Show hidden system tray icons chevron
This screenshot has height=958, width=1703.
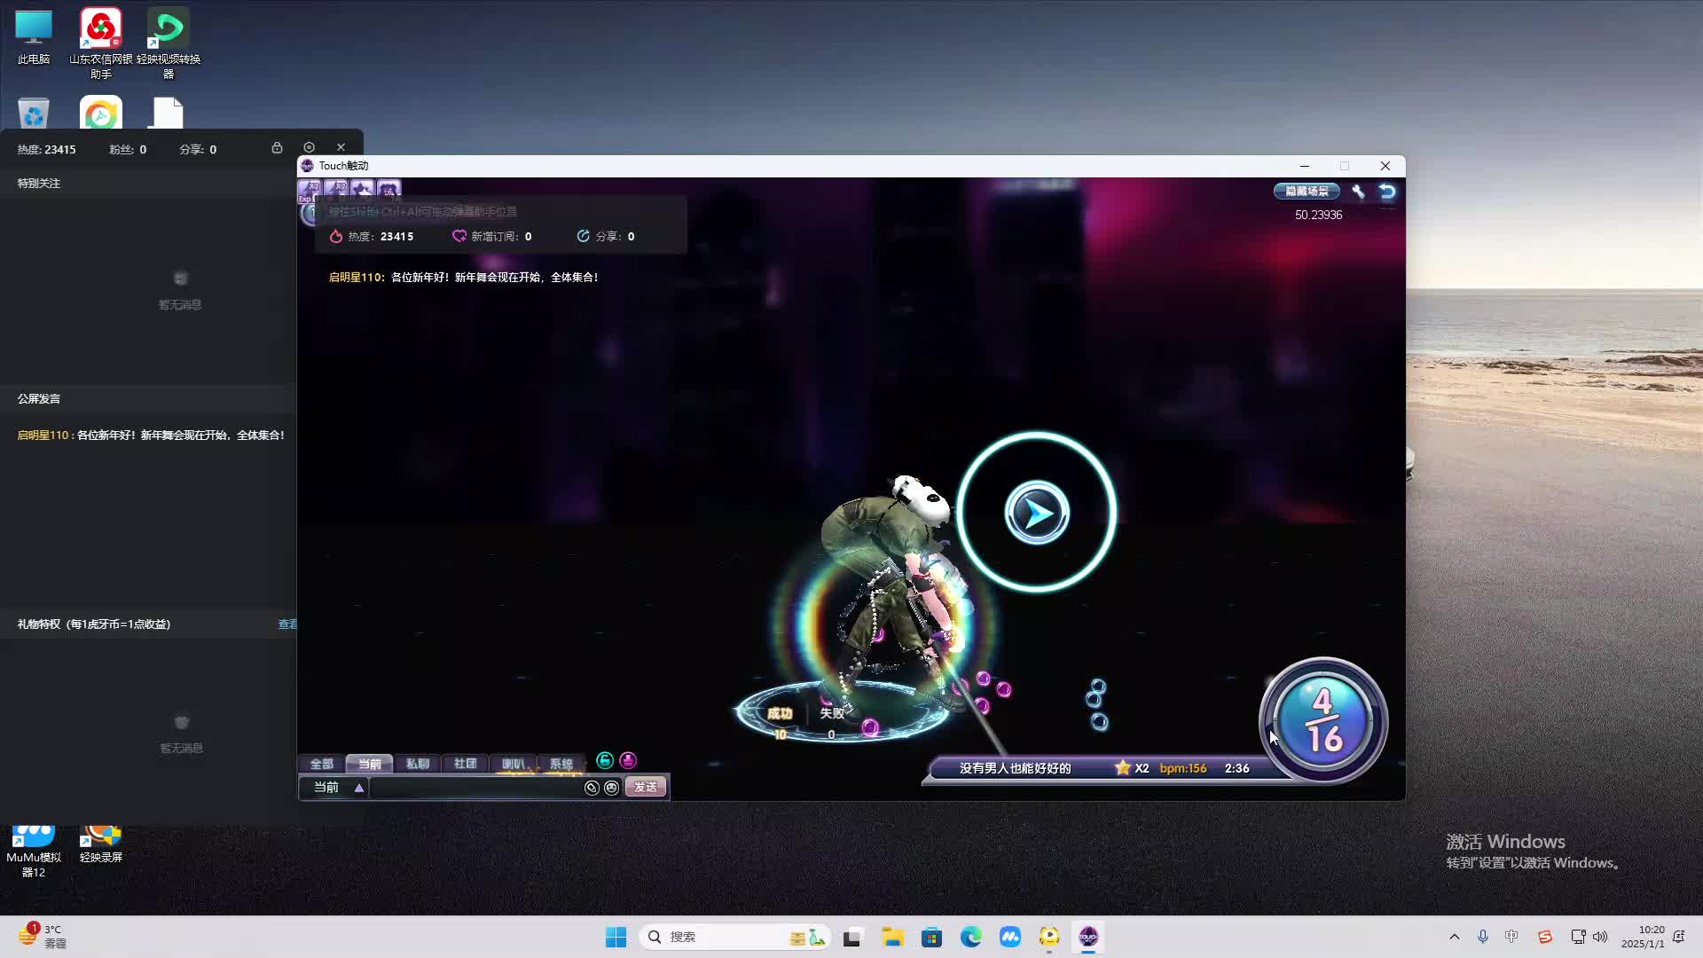[x=1454, y=937]
